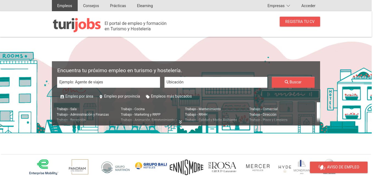Open Trabajo - Dirección link

[x=263, y=115]
